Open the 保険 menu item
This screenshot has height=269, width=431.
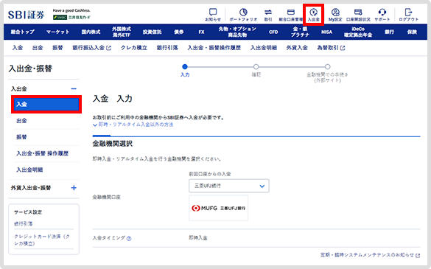click(x=412, y=32)
